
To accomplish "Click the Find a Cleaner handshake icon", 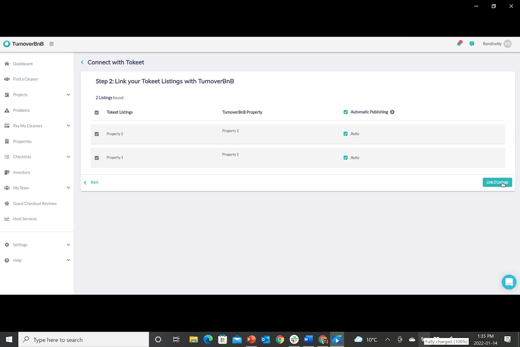I will tap(7, 79).
